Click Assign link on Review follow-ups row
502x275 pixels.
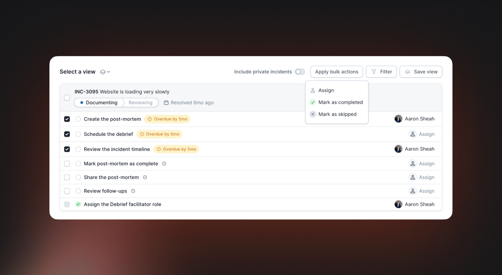tap(426, 191)
